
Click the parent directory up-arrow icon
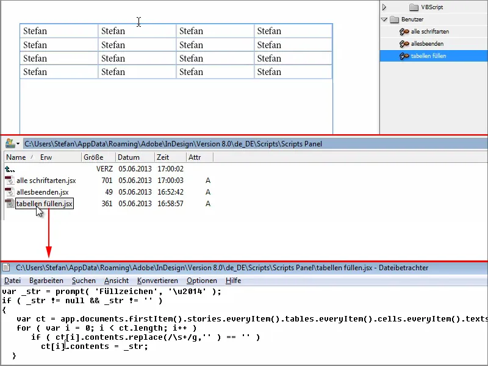click(10, 169)
